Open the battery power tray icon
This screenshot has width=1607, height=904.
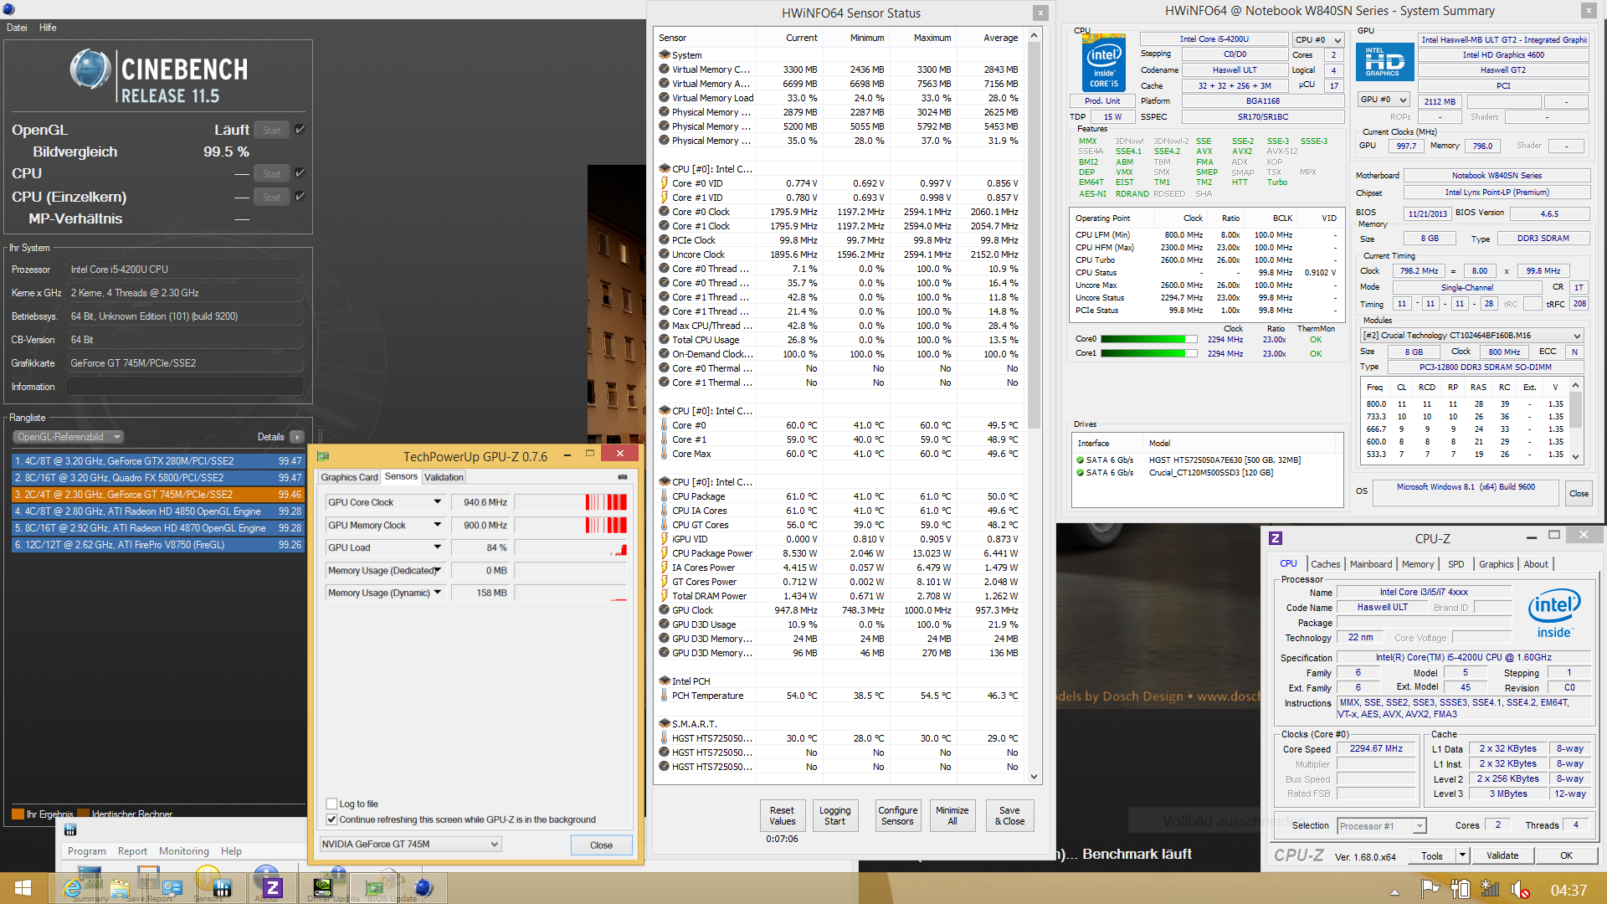1461,889
